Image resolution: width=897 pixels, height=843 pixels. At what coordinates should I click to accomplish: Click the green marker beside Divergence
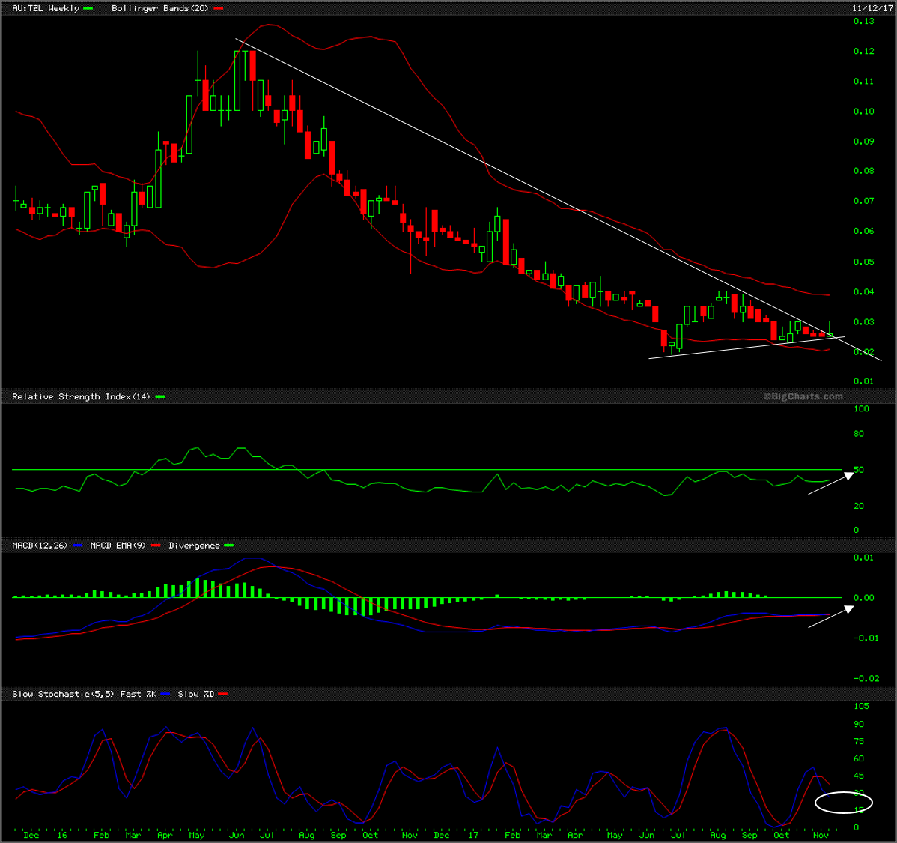[229, 546]
